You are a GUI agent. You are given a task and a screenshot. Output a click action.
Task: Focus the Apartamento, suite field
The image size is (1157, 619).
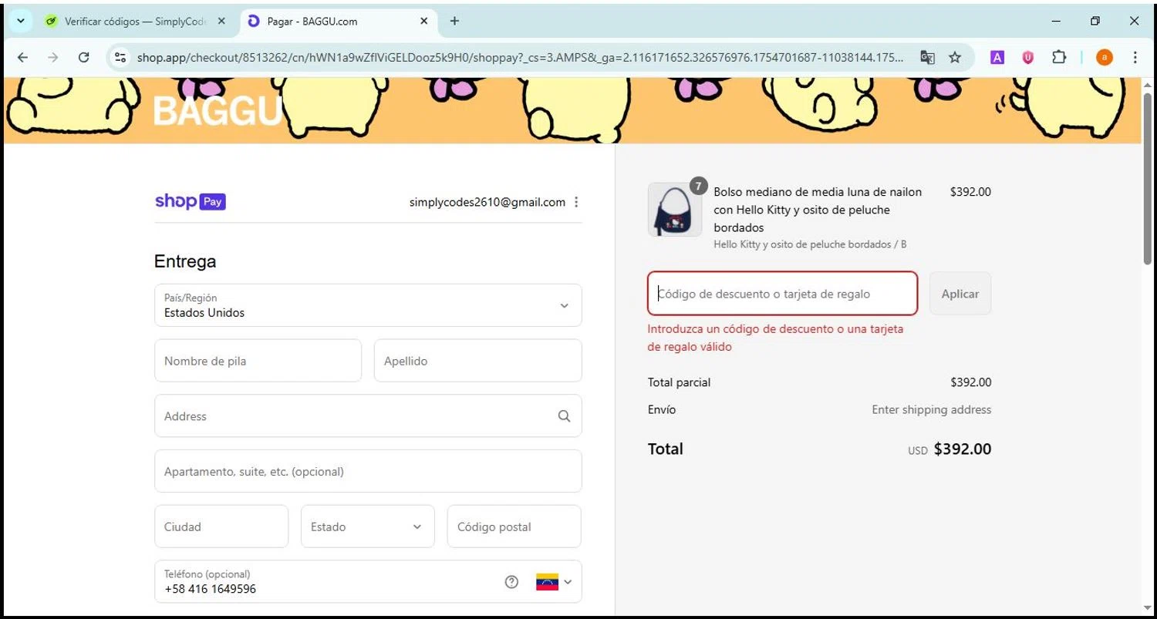368,471
